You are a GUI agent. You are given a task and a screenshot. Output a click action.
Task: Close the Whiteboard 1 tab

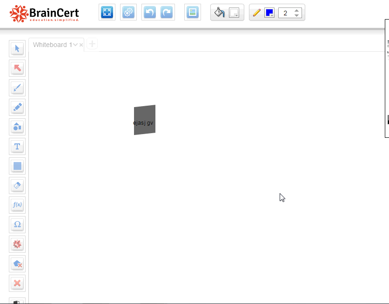coord(81,45)
